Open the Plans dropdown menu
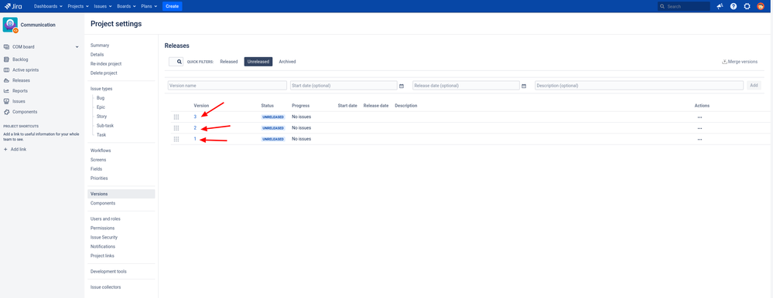The height and width of the screenshot is (298, 773). point(149,6)
